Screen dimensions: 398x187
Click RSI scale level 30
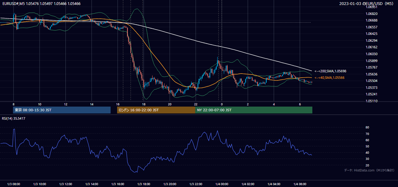(x=367, y=159)
